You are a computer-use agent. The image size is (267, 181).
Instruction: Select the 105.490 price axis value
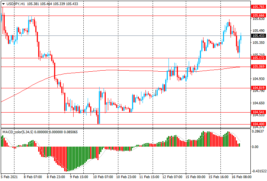[258, 31]
